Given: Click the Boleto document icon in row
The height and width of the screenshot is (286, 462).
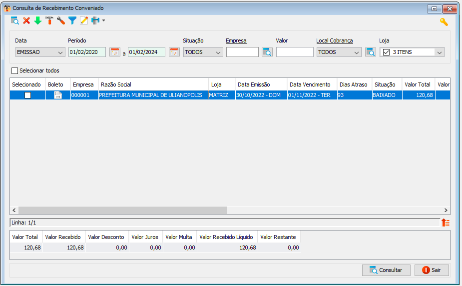Looking at the screenshot, I should [58, 95].
